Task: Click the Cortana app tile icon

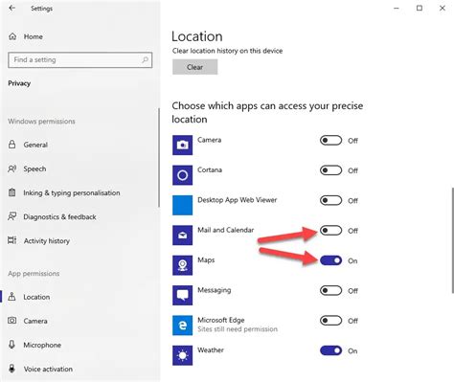Action: tap(182, 175)
